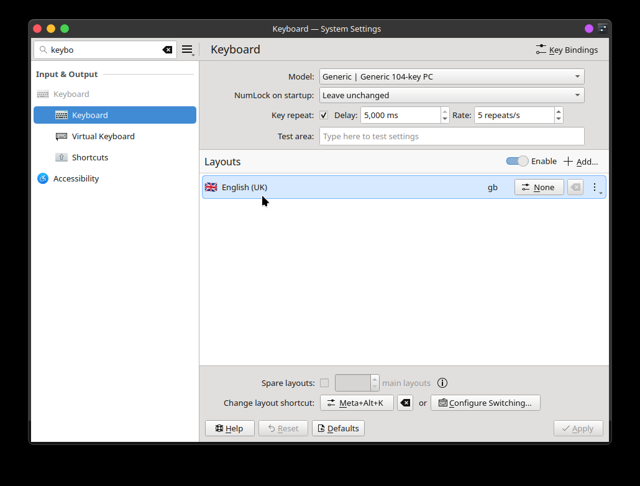This screenshot has height=486, width=640.
Task: Click the info icon near main layouts
Action: click(442, 383)
